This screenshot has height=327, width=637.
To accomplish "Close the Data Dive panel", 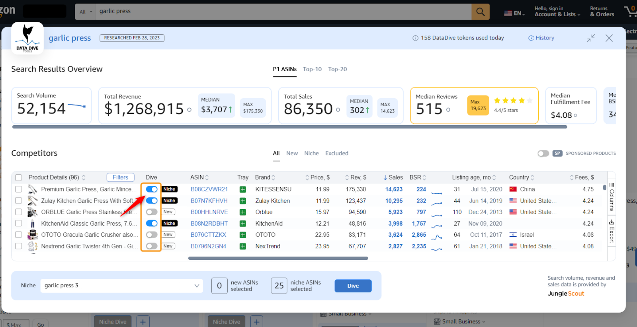I will point(609,38).
